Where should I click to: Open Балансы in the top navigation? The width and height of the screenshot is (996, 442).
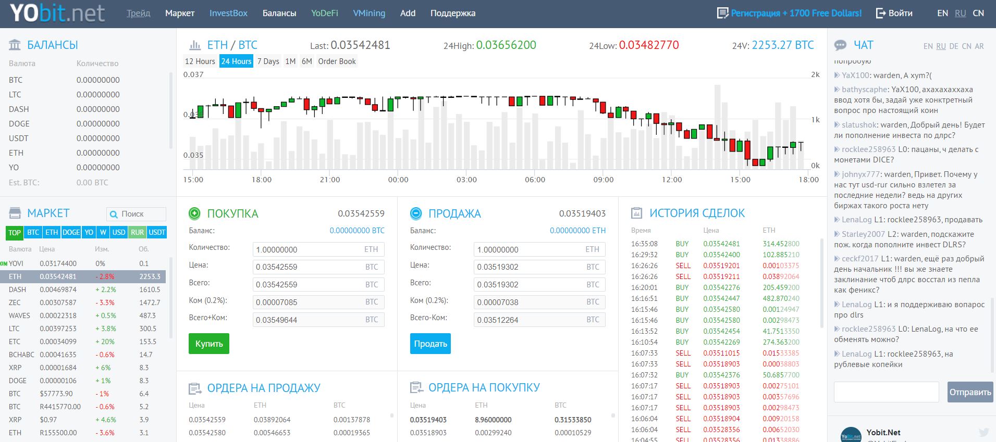(279, 13)
